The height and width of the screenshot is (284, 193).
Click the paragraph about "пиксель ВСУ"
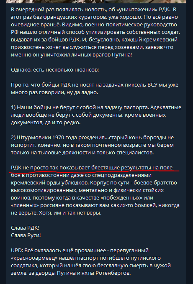click(x=95, y=89)
